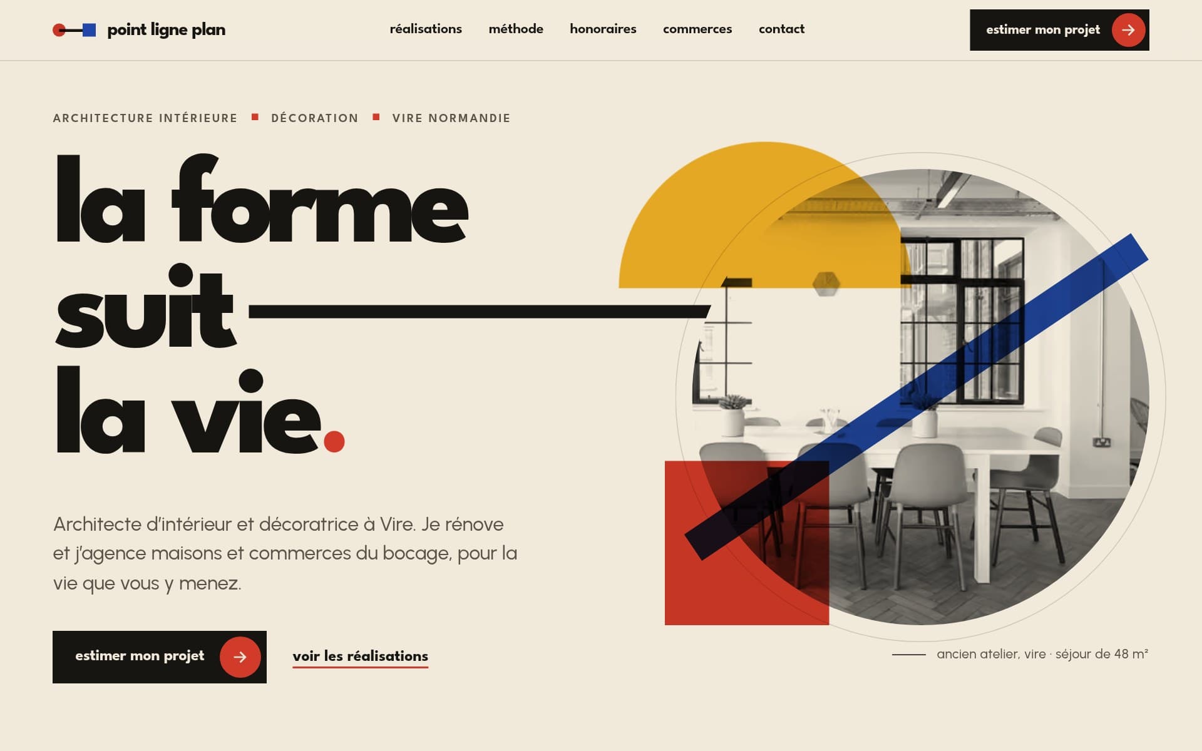This screenshot has width=1202, height=751.
Task: Click the 'point ligne plan' brand name
Action: click(167, 29)
